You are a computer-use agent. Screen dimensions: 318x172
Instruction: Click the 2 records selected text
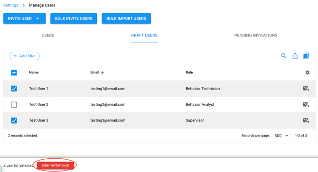[x=23, y=136]
